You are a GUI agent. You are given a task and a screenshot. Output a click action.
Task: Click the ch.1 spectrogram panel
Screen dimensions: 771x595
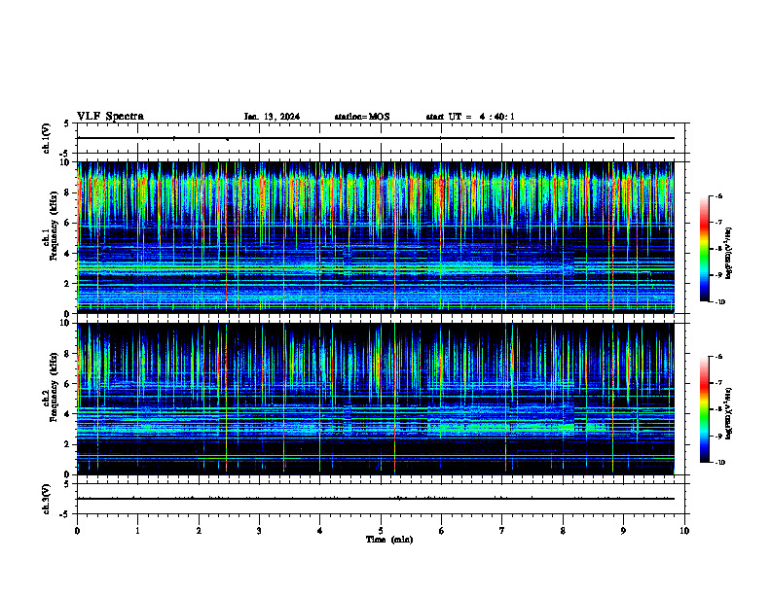(376, 237)
